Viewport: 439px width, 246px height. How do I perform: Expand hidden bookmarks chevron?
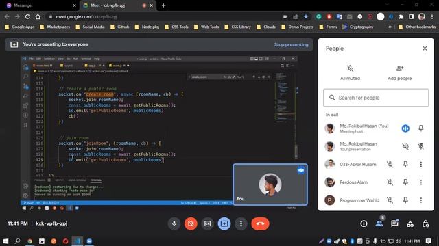click(390, 27)
